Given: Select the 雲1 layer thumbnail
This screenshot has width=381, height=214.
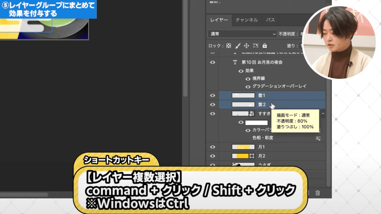Looking at the screenshot, I should [243, 95].
